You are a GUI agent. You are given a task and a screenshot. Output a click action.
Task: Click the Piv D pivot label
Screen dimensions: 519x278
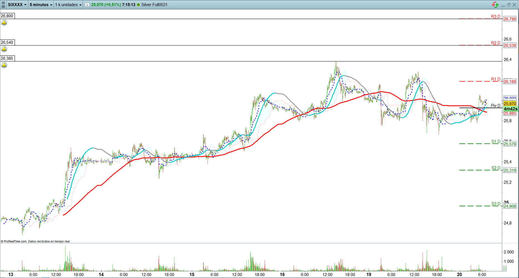tap(496, 105)
